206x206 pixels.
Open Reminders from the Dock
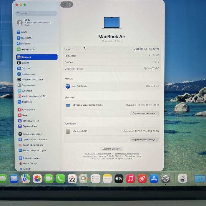coord(96,179)
